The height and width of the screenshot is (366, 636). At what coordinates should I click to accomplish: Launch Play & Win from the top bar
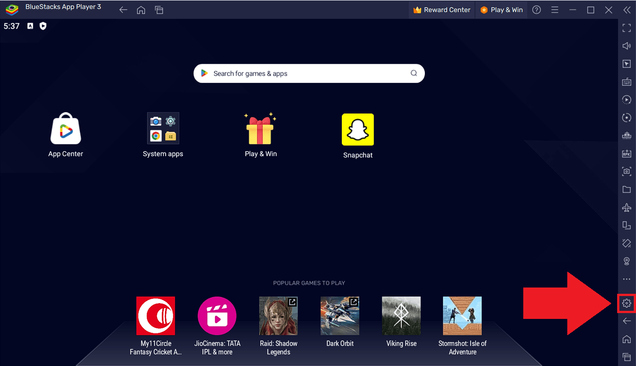click(501, 9)
